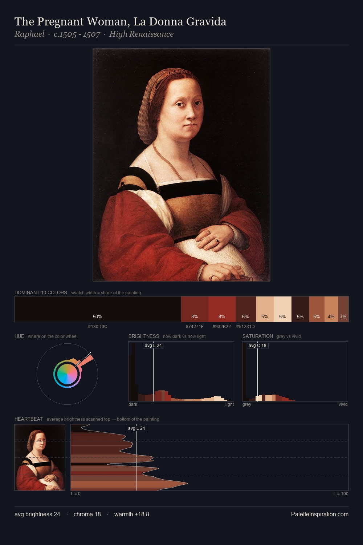Click the small painting thumbnail beside the heartbeat chart
The image size is (363, 545).
(40, 457)
